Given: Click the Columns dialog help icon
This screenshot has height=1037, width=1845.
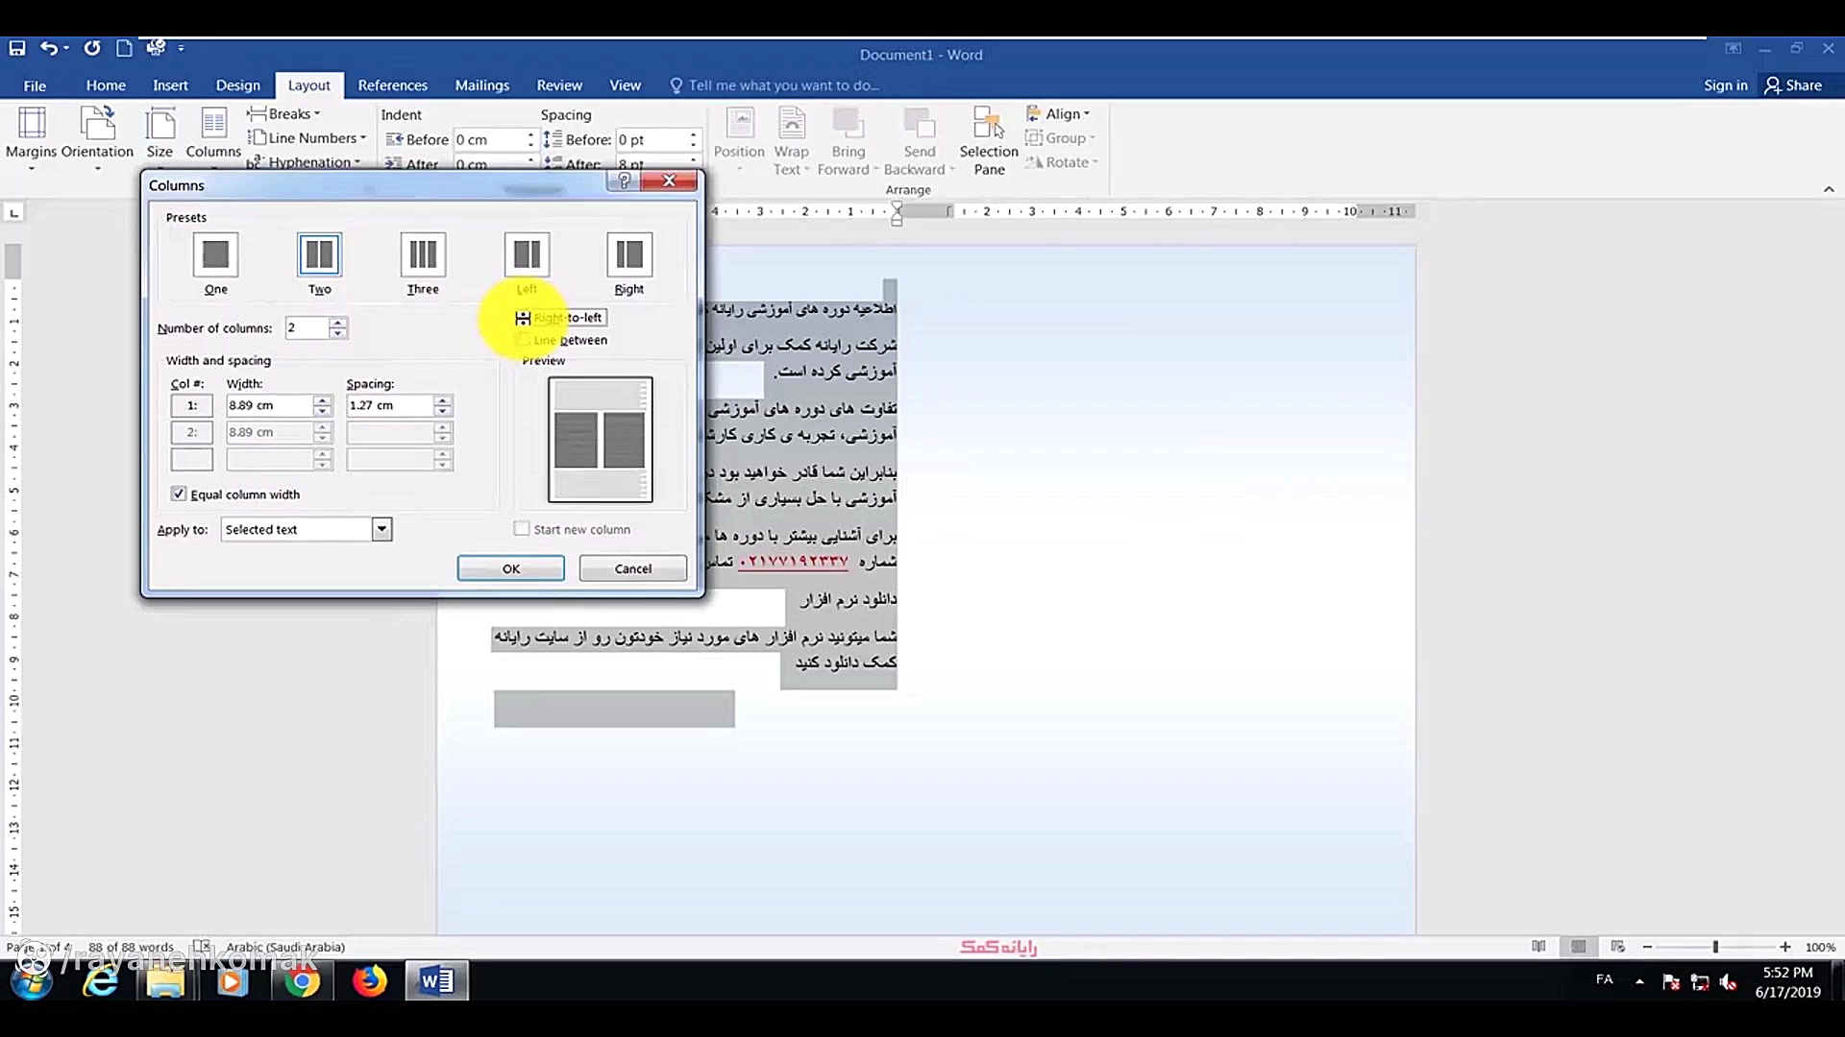Looking at the screenshot, I should (x=622, y=181).
